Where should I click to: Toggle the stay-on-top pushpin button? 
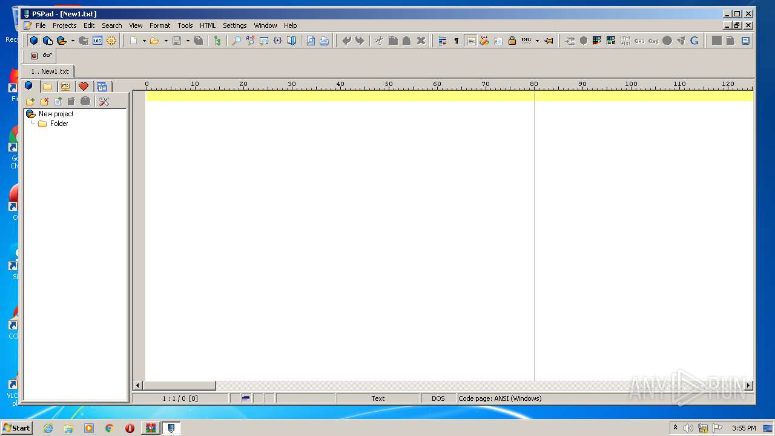549,41
